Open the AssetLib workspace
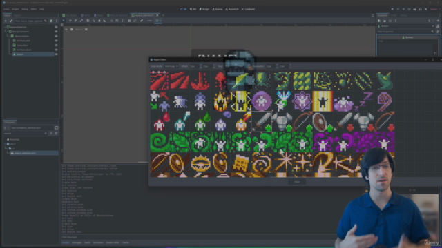Image resolution: width=442 pixels, height=248 pixels. pos(232,9)
